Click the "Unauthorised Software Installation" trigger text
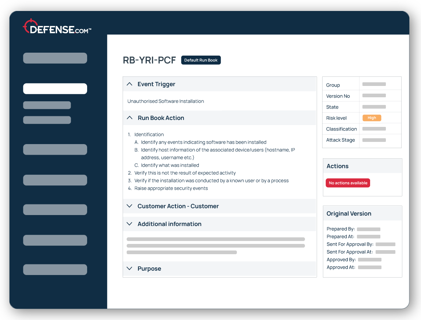Viewport: 421px width, 320px height. pyautogui.click(x=165, y=101)
